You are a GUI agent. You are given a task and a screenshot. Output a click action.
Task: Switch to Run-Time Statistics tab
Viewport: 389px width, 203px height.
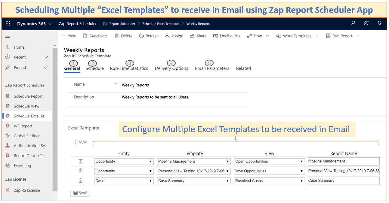point(129,68)
